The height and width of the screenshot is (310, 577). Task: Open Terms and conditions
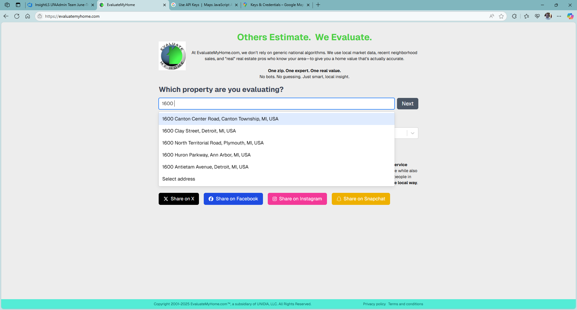pos(405,304)
